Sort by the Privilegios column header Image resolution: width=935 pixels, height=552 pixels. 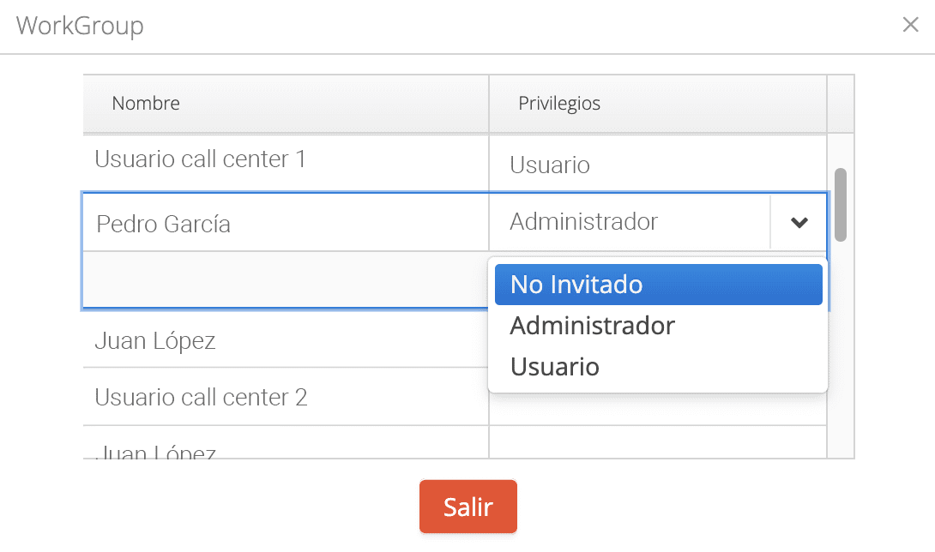pos(658,103)
